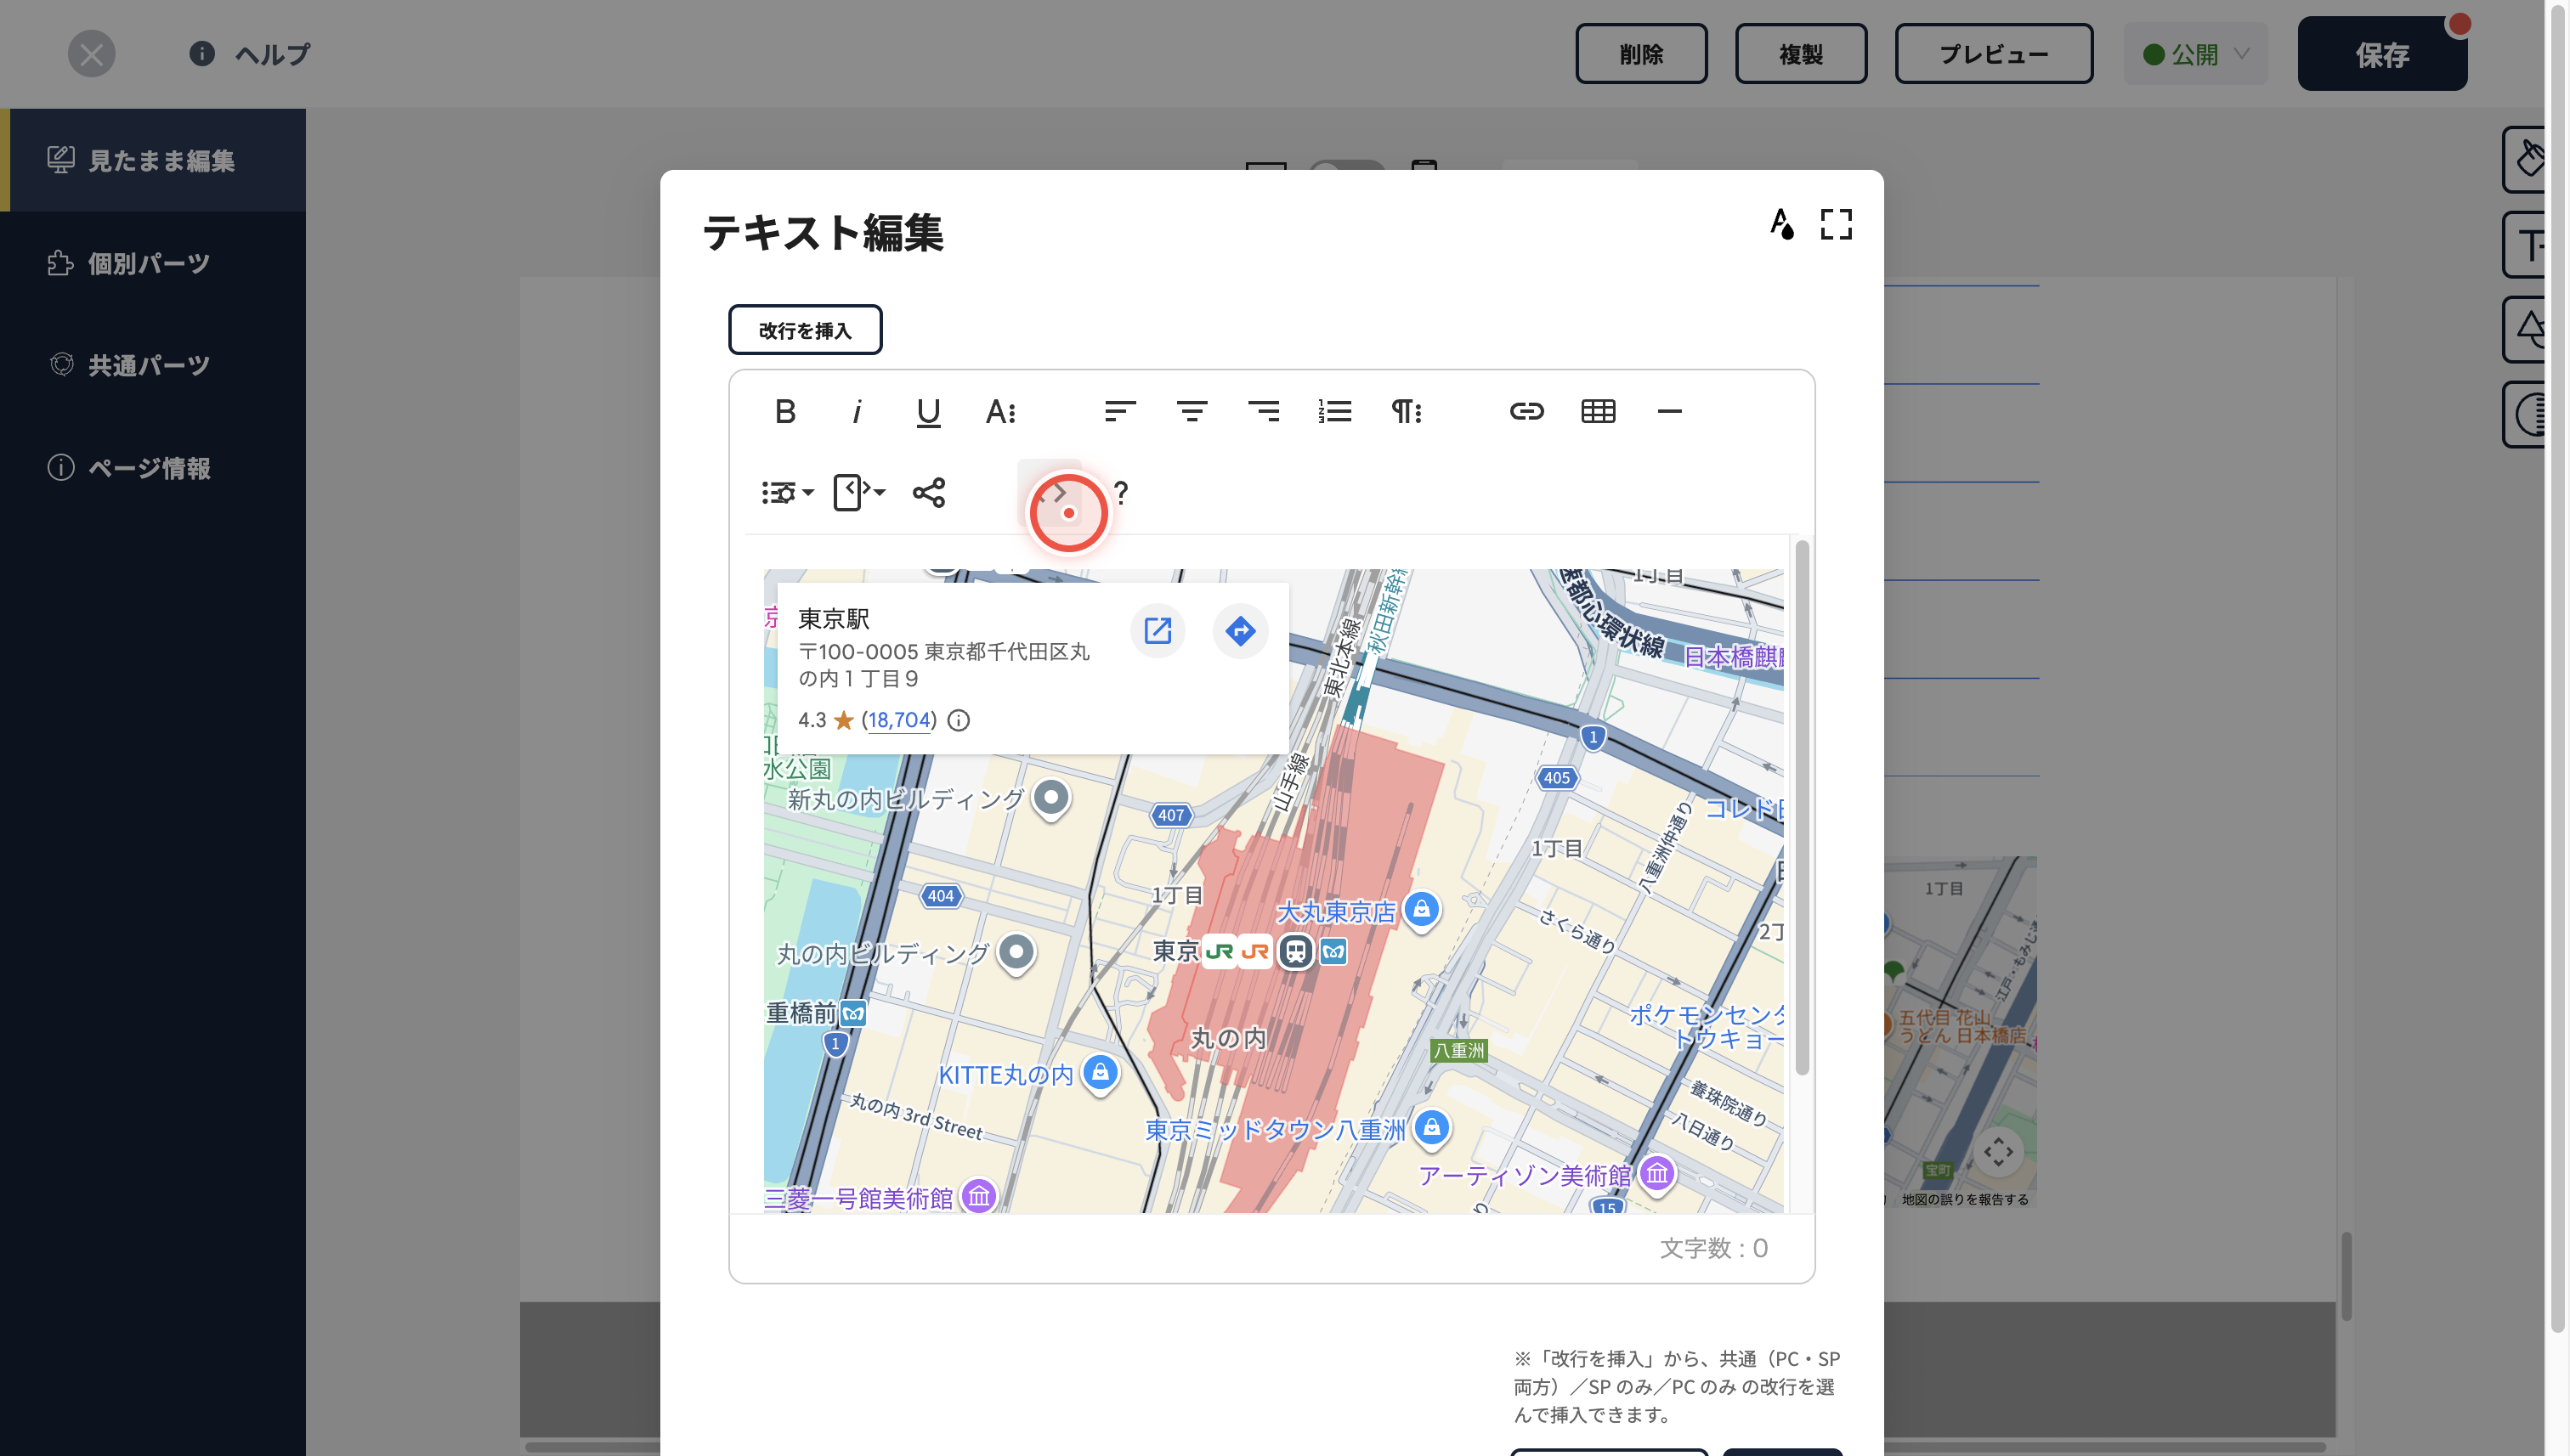This screenshot has height=1456, width=2570.
Task: Align text to the left
Action: (x=1120, y=411)
